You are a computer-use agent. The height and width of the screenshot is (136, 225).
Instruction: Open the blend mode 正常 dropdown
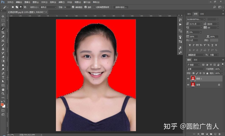click(x=196, y=69)
